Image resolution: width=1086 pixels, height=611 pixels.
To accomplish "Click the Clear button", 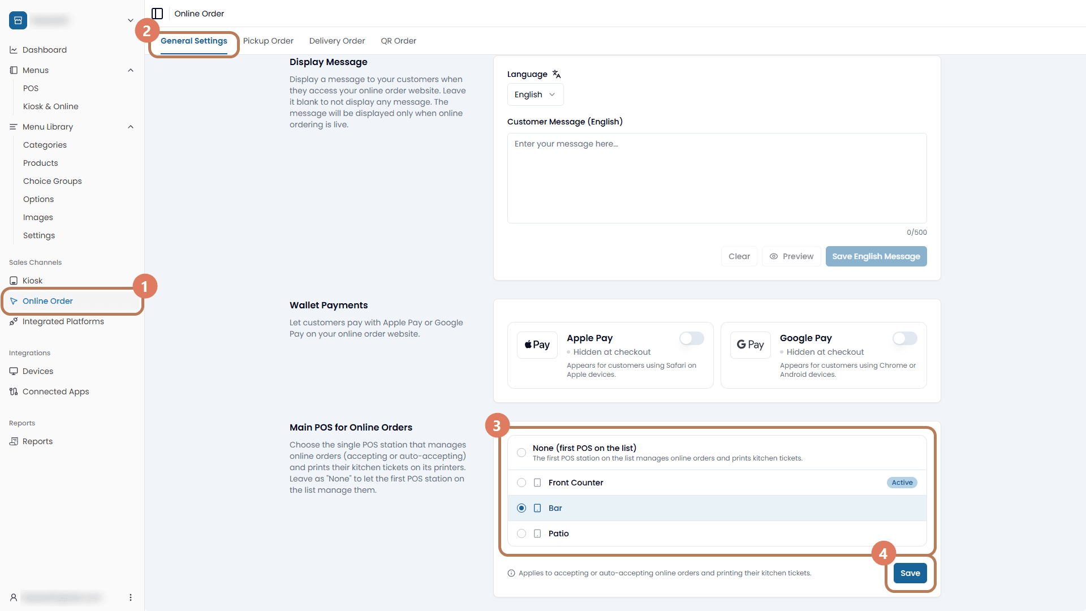I will coord(739,256).
